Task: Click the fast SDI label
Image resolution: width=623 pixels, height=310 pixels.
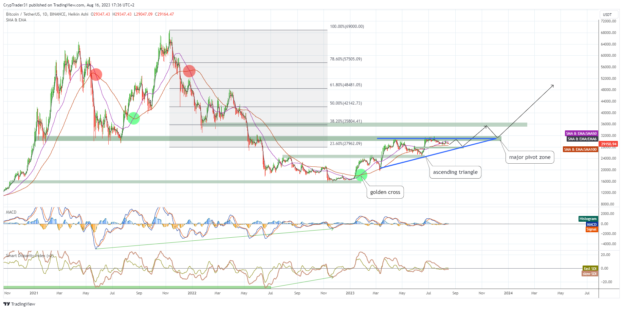Action: pos(590,269)
